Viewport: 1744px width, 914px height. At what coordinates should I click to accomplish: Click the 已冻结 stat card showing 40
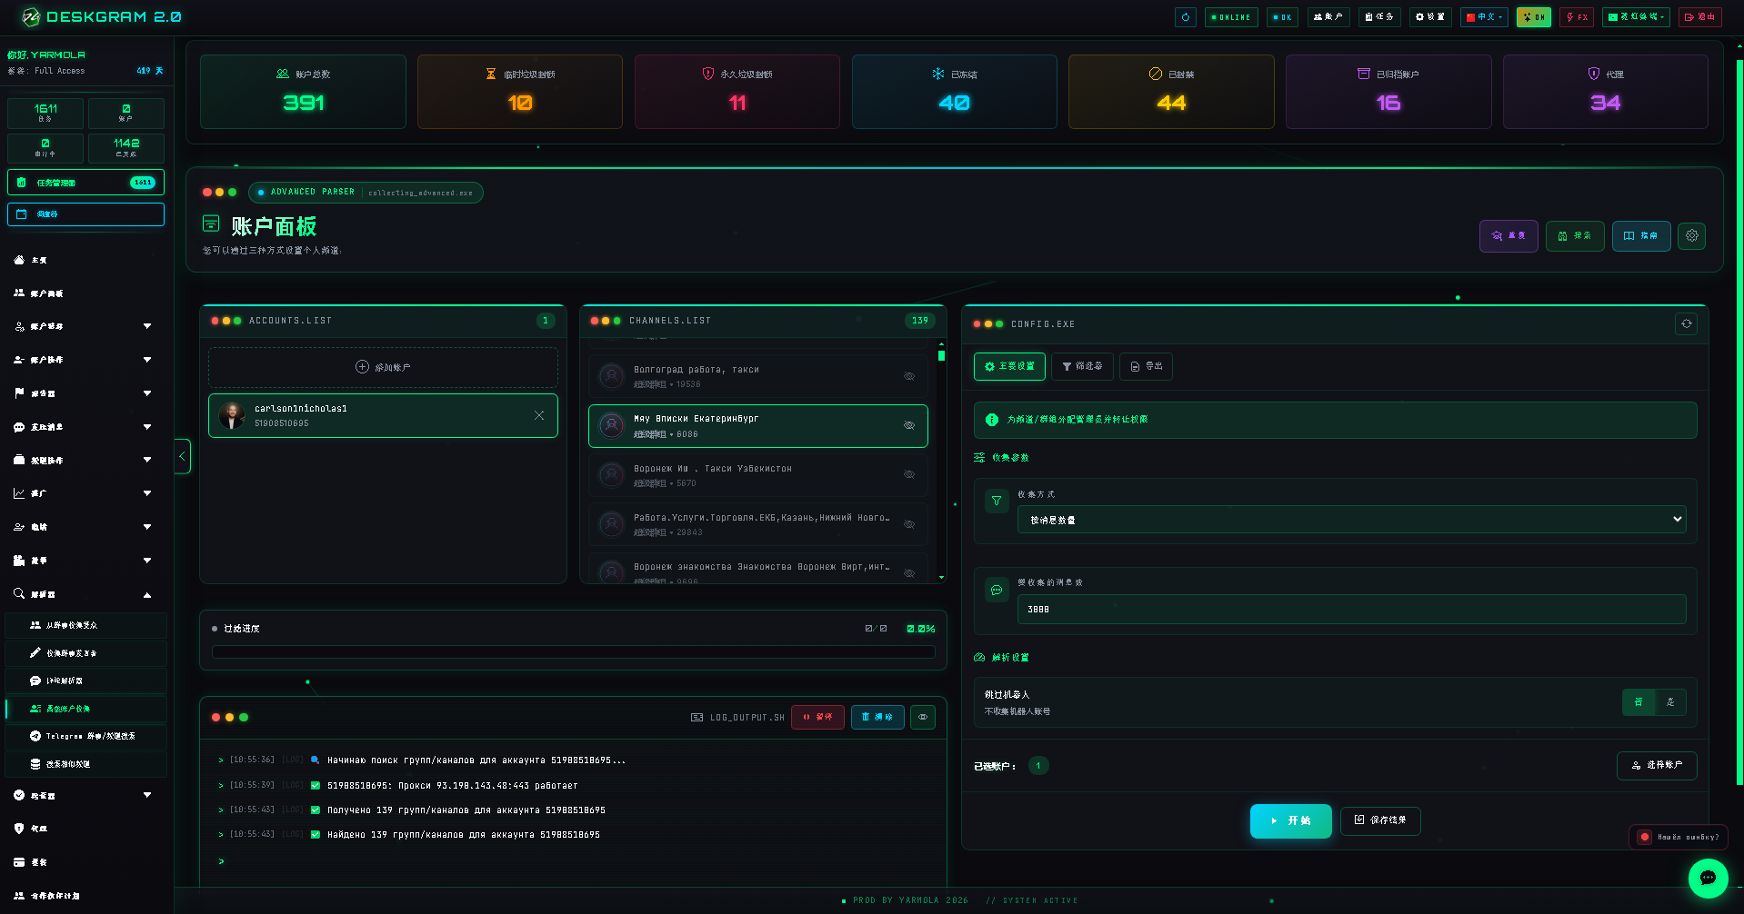(x=954, y=92)
